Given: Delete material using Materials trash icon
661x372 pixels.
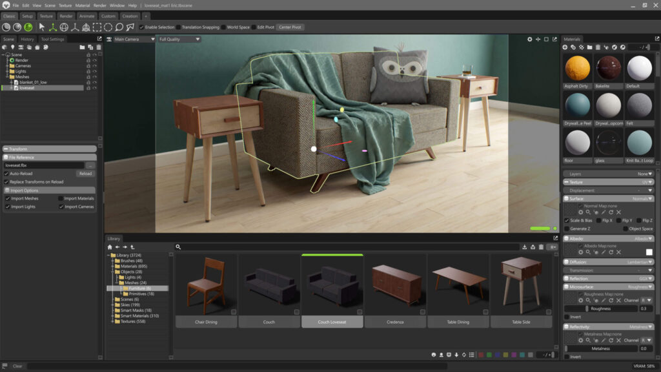Looking at the screenshot, I should (x=598, y=47).
